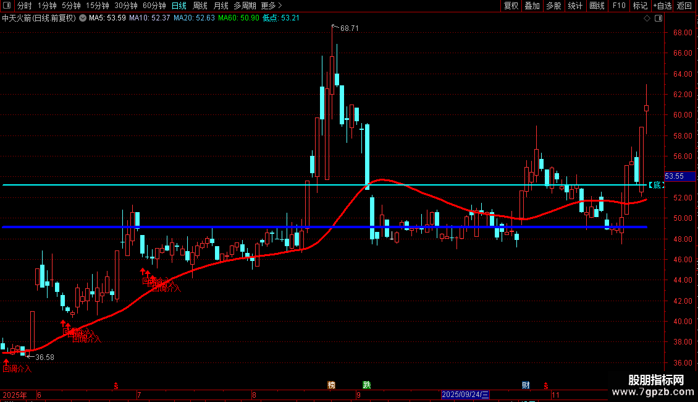Switch to 月线 monthly chart

click(221, 6)
